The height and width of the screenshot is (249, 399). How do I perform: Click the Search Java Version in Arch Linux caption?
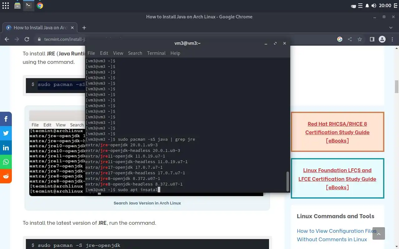tap(147, 203)
